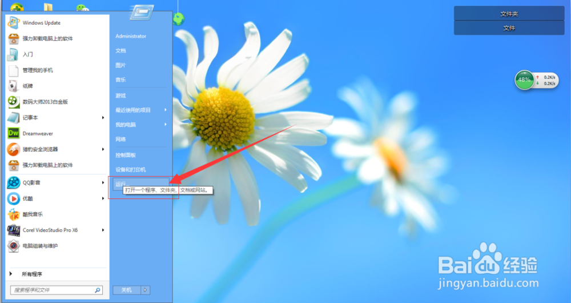The width and height of the screenshot is (571, 303).
Task: Open 文档 documents in start menu
Action: pyautogui.click(x=120, y=51)
